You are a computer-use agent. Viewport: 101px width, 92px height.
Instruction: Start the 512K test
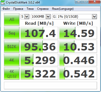[12, 46]
